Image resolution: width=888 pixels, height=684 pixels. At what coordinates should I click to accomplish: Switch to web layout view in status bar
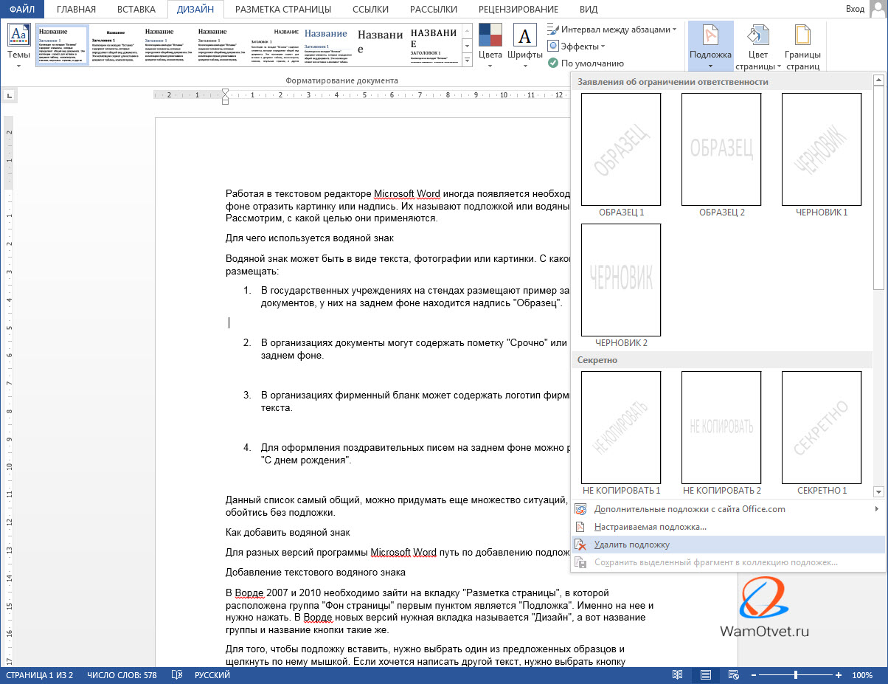732,675
